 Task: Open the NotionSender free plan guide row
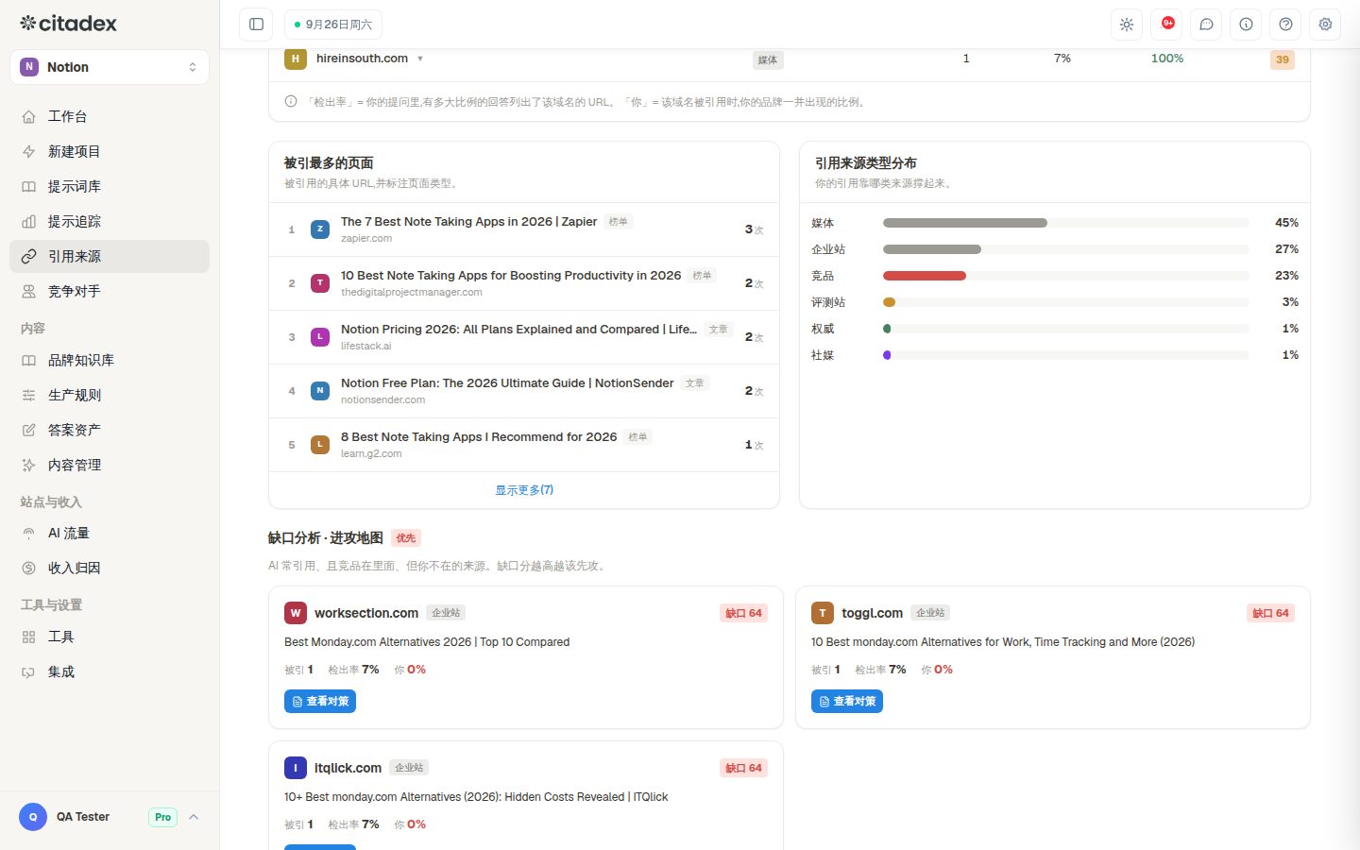(x=524, y=391)
